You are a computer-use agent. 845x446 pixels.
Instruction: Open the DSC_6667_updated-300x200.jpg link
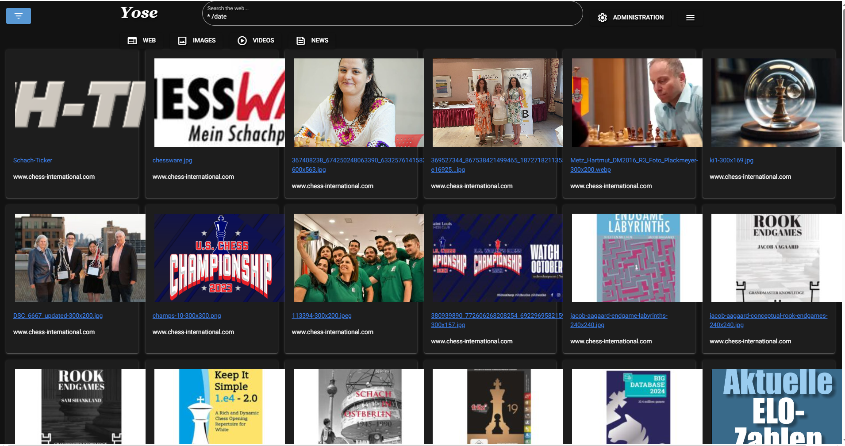point(58,315)
